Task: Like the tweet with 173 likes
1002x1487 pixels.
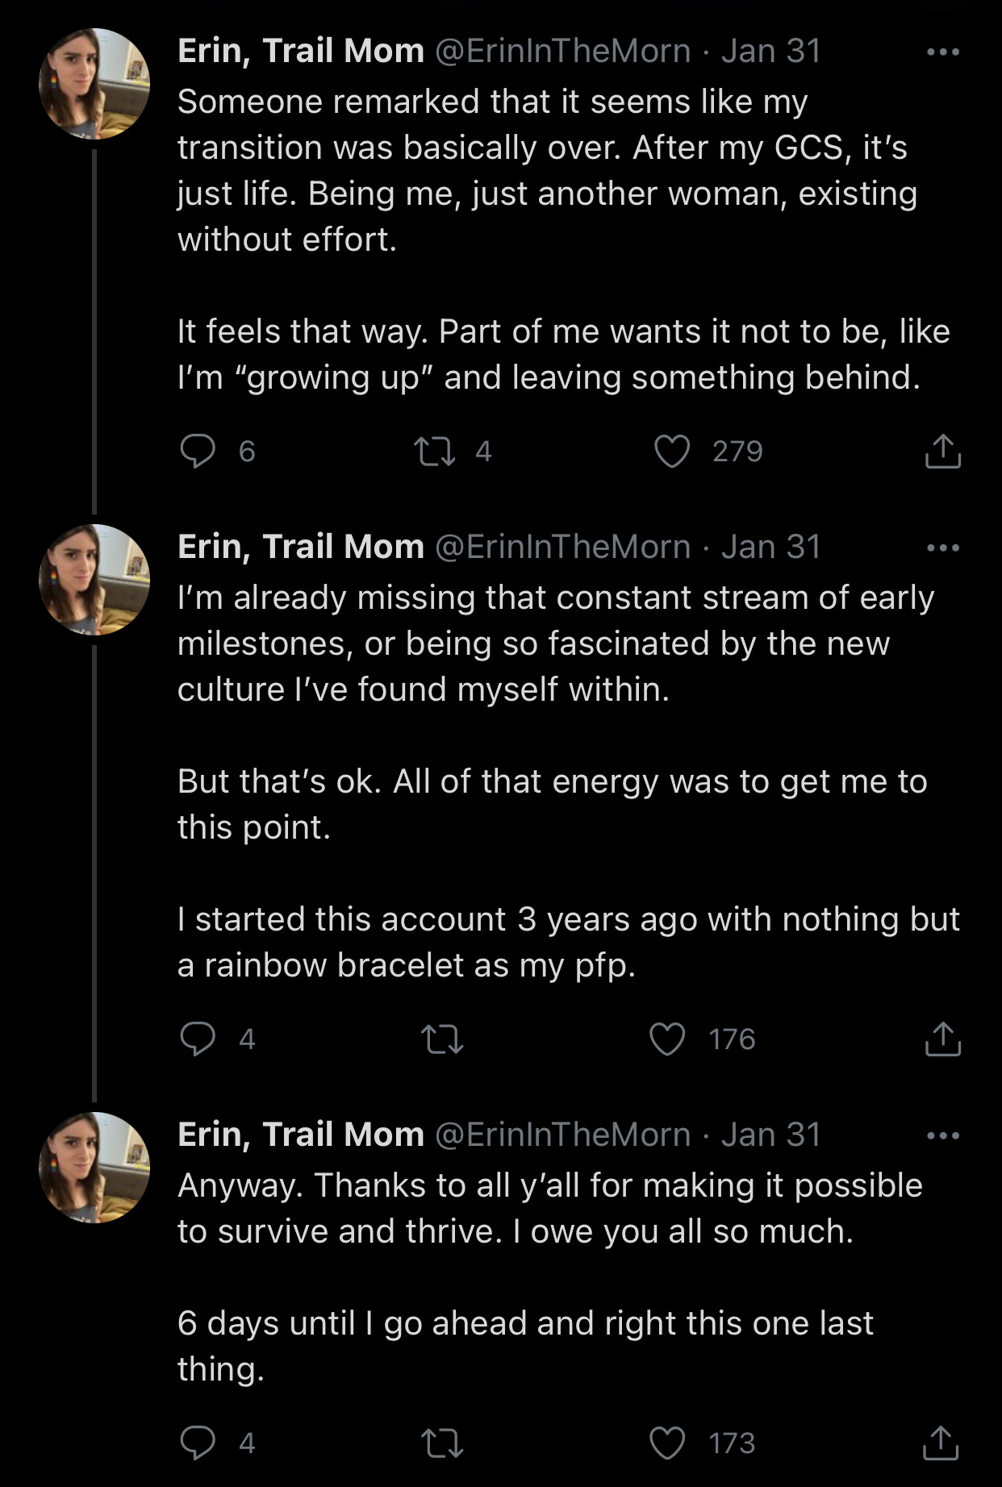Action: tap(667, 1443)
